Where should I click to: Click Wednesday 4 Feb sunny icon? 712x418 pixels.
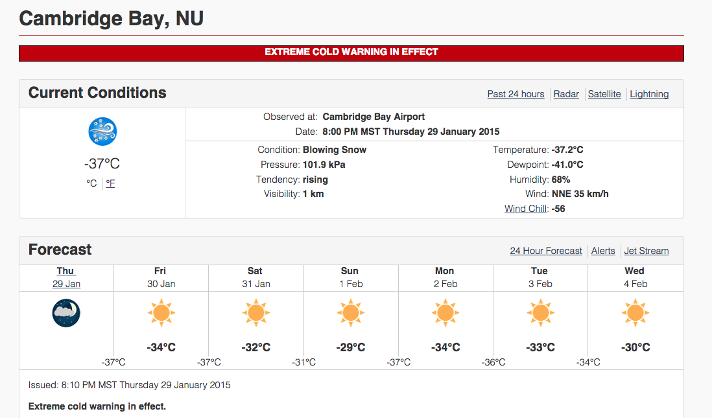pyautogui.click(x=635, y=313)
